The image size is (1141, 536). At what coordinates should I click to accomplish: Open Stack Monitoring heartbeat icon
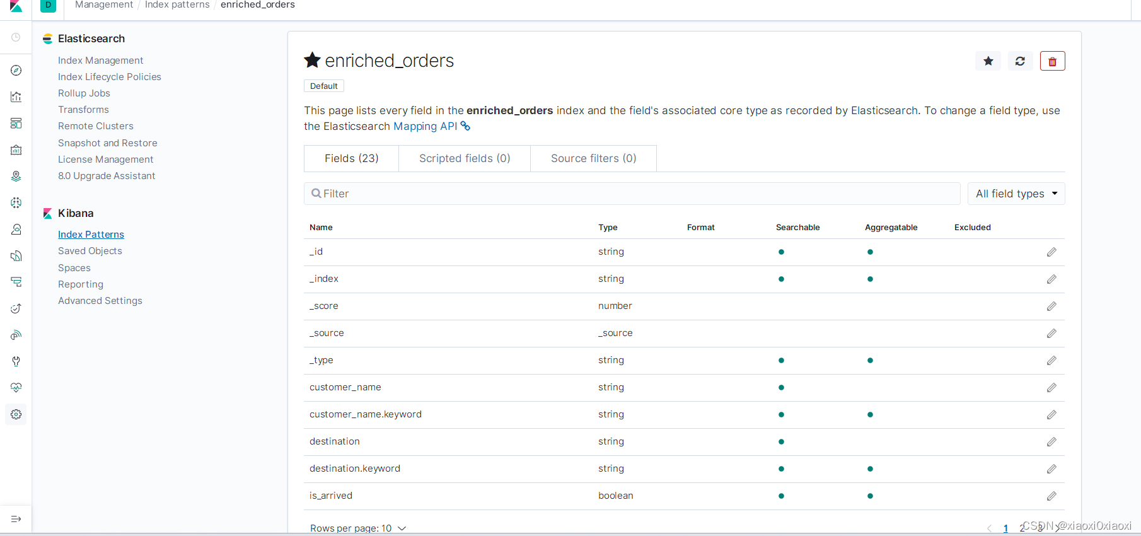coord(16,388)
